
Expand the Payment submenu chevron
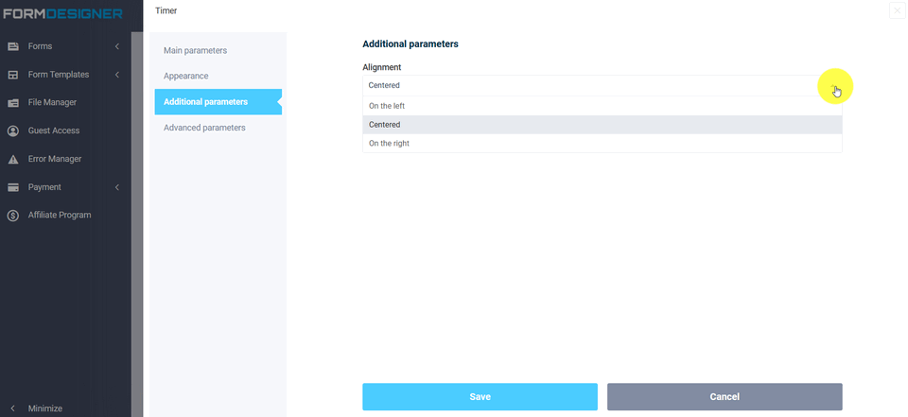[x=117, y=187]
